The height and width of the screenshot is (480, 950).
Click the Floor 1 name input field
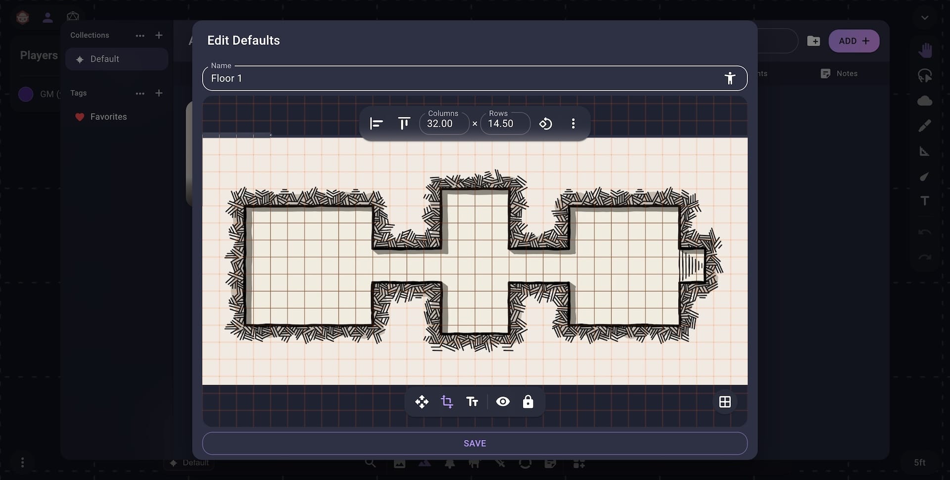445,78
